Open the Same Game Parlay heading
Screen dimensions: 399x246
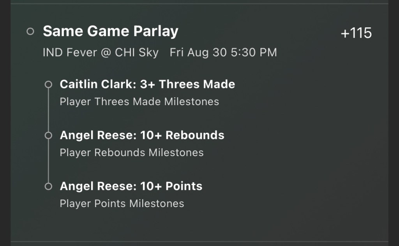(110, 31)
